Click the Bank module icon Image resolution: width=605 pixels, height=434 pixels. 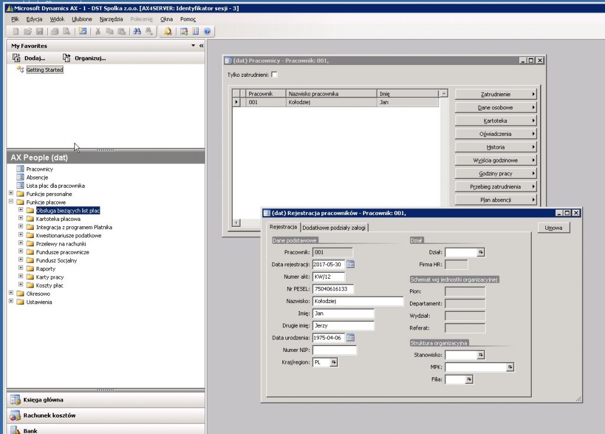(x=15, y=430)
